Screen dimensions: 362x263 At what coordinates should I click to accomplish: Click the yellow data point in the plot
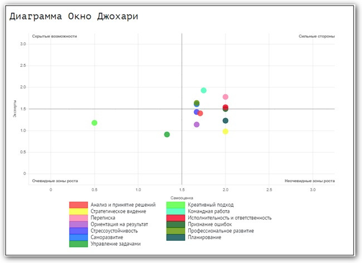[x=226, y=131]
